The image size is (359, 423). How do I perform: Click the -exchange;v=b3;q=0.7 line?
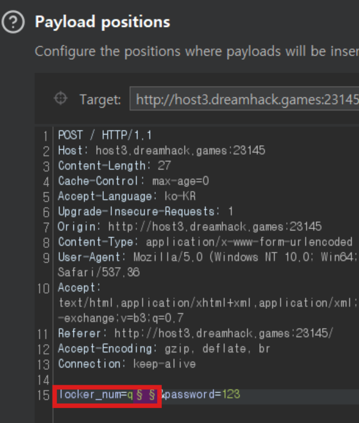[x=121, y=318]
